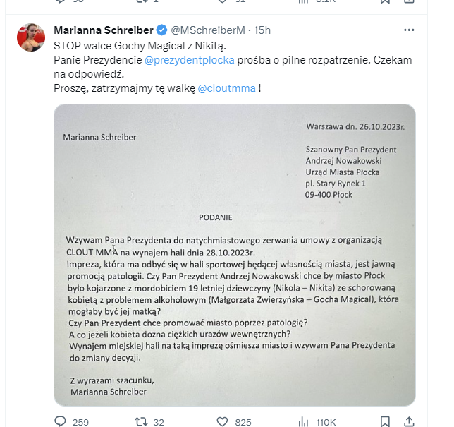
Task: Bookmark Marianna Schreiber's tweet
Action: pos(385,422)
